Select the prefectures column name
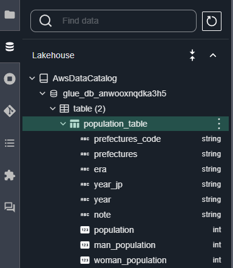Screen dimensions: 233x268 pyautogui.click(x=115, y=154)
